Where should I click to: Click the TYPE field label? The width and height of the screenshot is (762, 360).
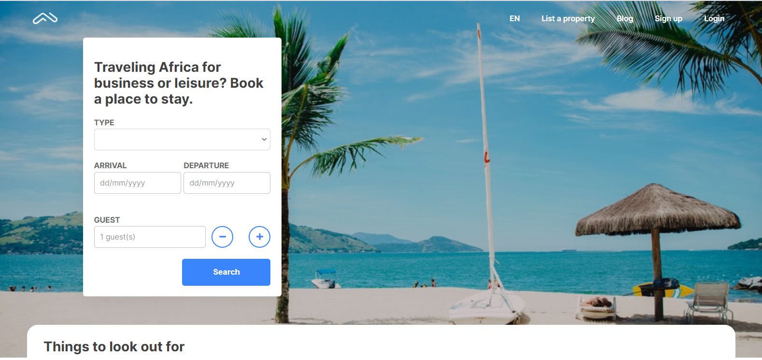click(104, 122)
